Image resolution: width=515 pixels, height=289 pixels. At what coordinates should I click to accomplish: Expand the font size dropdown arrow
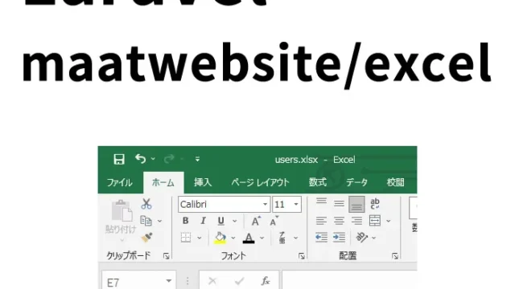pyautogui.click(x=296, y=205)
